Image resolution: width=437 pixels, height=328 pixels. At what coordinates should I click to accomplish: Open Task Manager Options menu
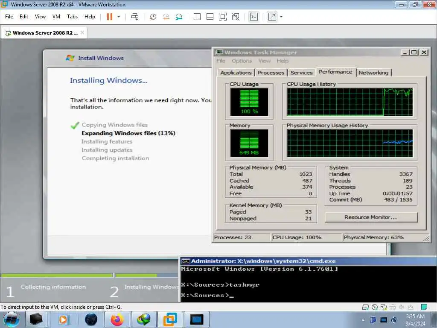[x=242, y=61]
